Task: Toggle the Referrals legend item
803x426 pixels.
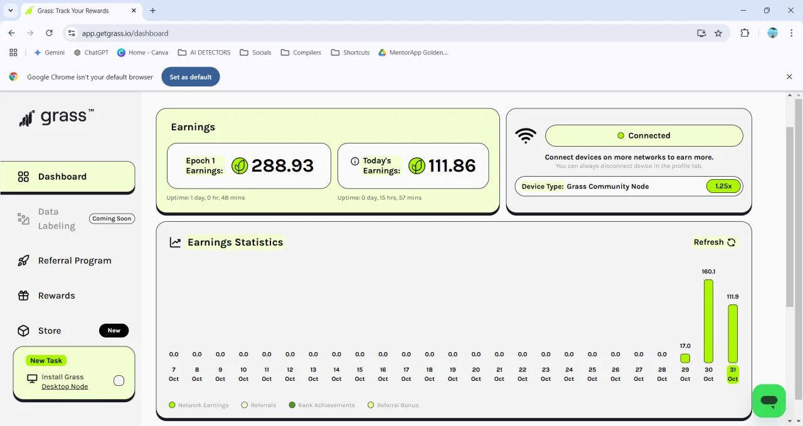Action: (259, 405)
